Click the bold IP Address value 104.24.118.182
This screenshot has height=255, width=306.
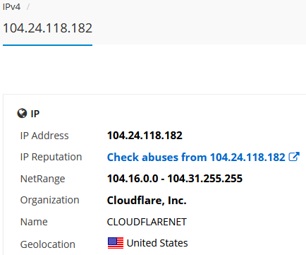pyautogui.click(x=145, y=136)
